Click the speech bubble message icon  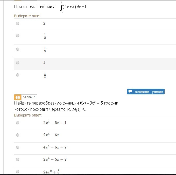click(x=130, y=92)
